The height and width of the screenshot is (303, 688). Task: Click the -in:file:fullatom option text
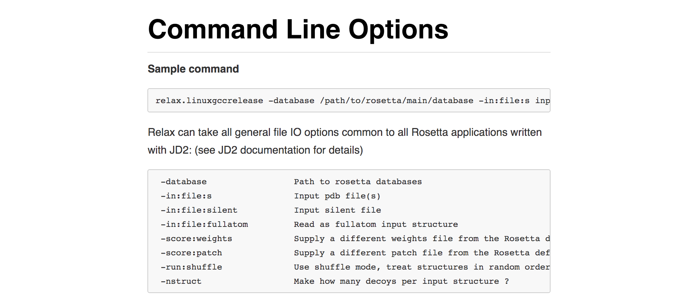point(204,224)
